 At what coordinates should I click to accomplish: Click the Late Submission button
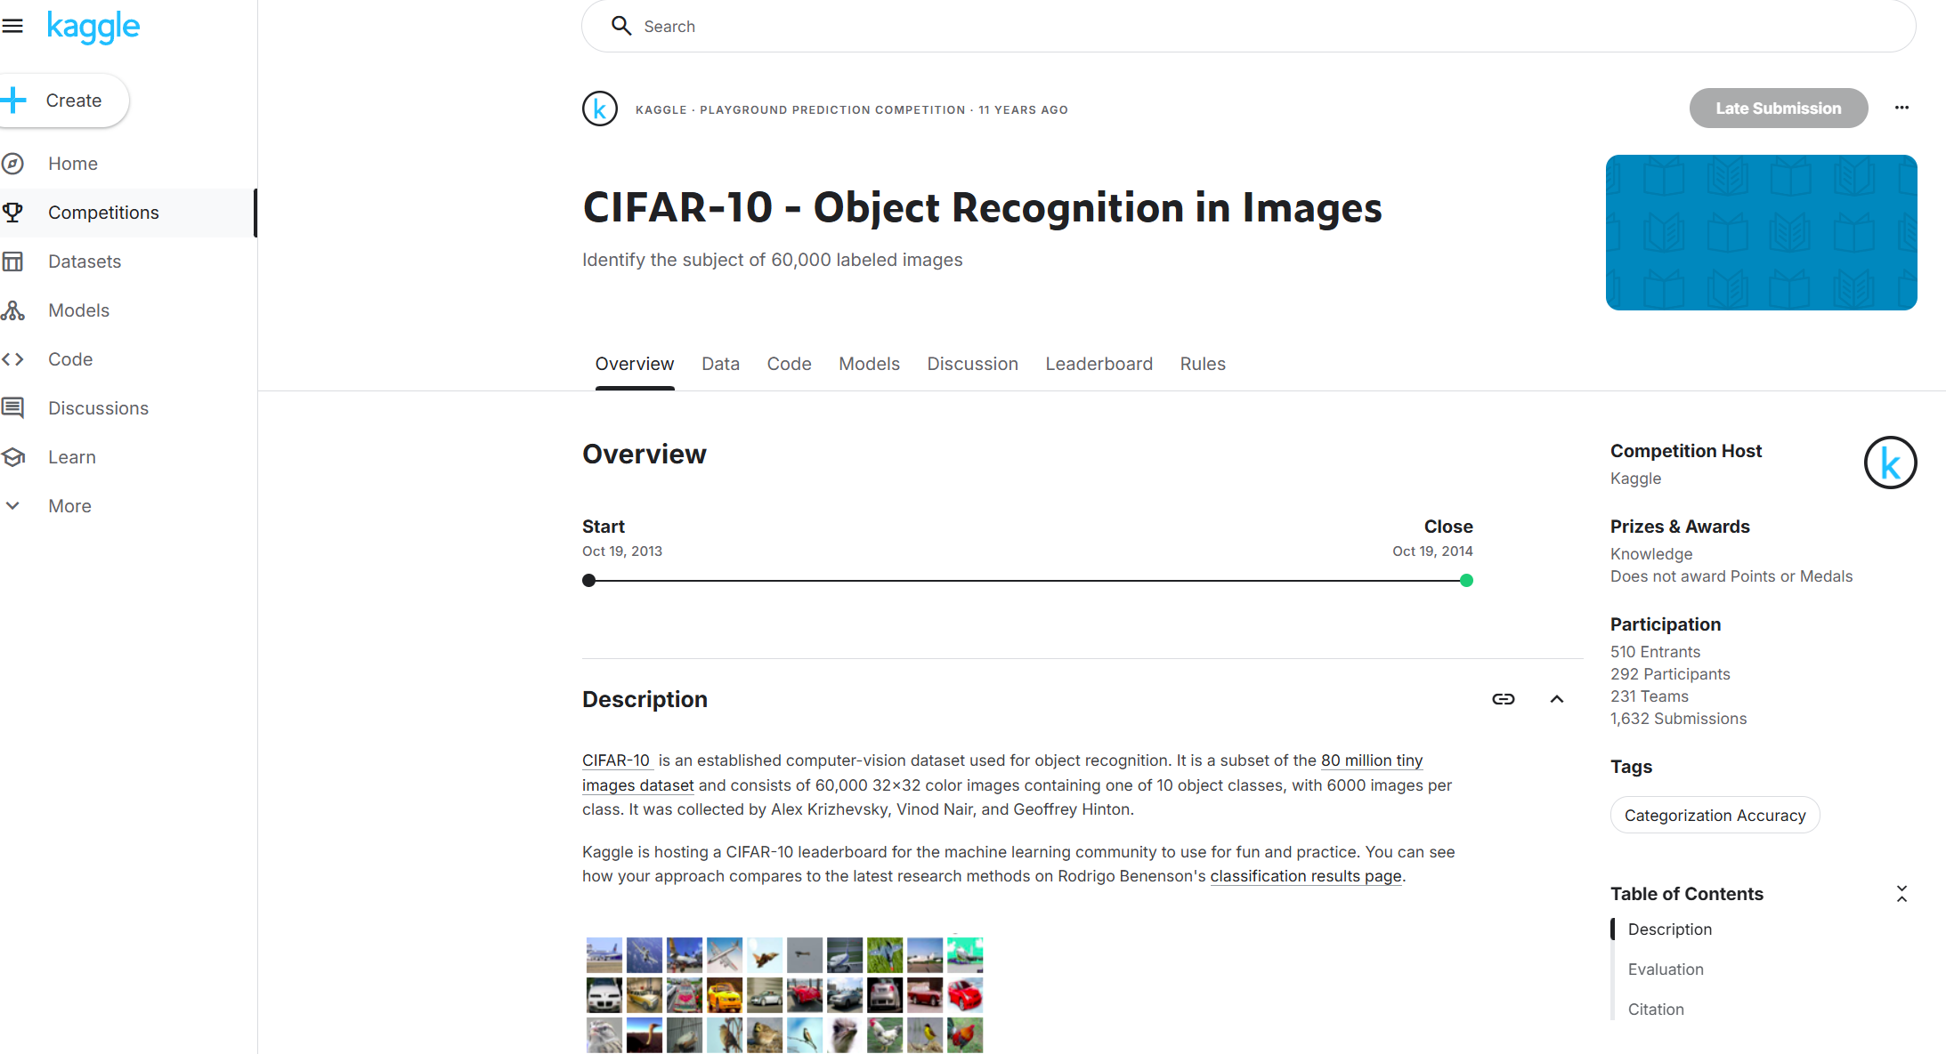coord(1778,109)
